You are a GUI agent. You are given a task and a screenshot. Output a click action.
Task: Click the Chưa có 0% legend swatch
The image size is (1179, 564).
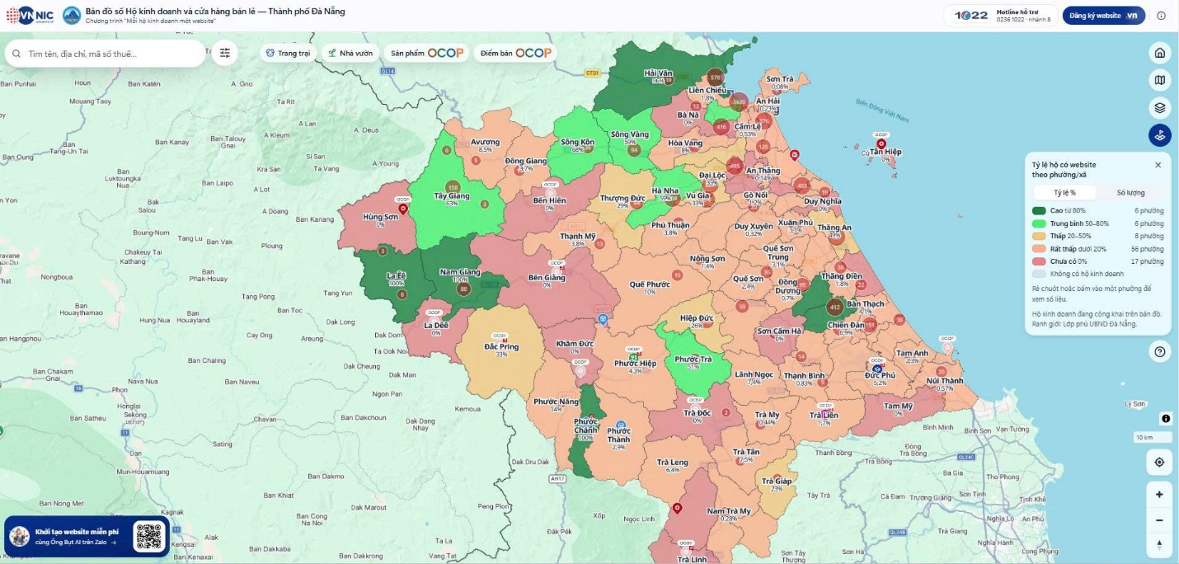(x=1040, y=261)
